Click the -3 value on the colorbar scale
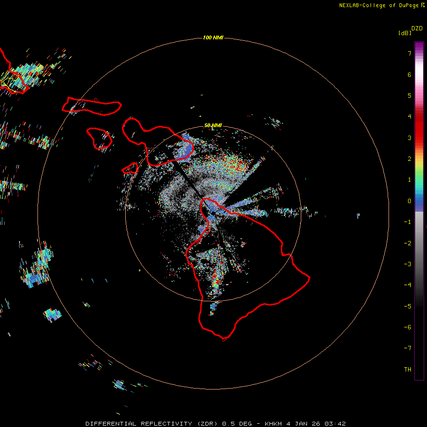The width and height of the screenshot is (427, 427). click(x=408, y=264)
